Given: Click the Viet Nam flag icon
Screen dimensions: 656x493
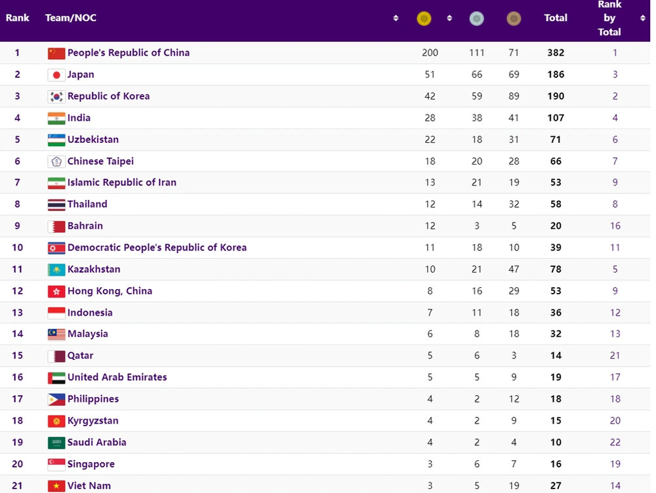Looking at the screenshot, I should [x=56, y=486].
